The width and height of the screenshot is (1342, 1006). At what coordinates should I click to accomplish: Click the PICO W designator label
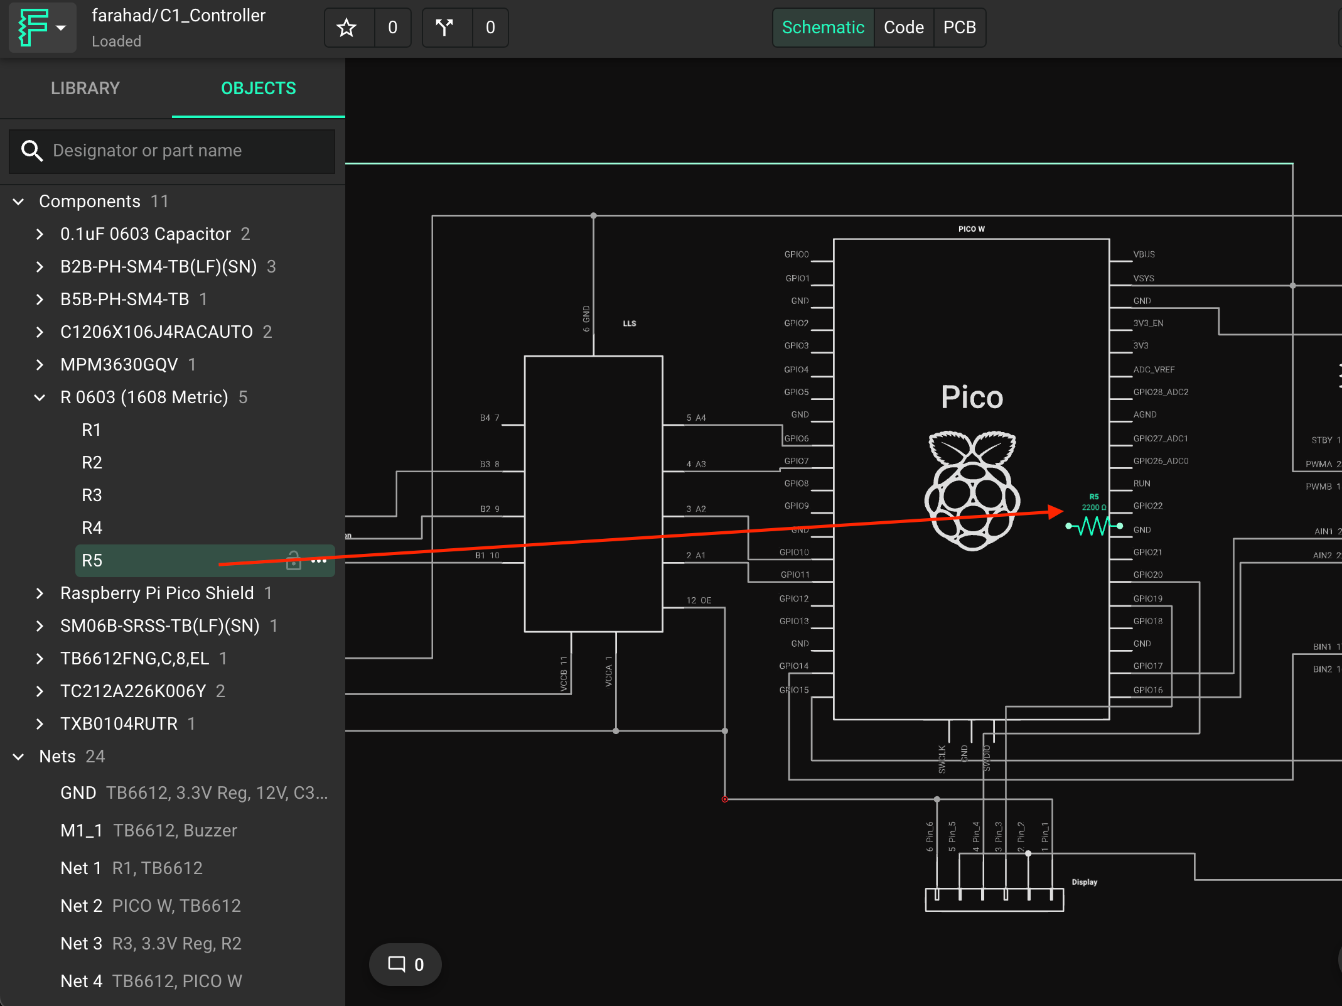click(972, 229)
